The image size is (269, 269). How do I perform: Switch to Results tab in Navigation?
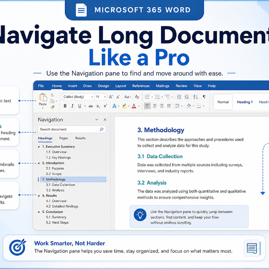click(x=80, y=138)
